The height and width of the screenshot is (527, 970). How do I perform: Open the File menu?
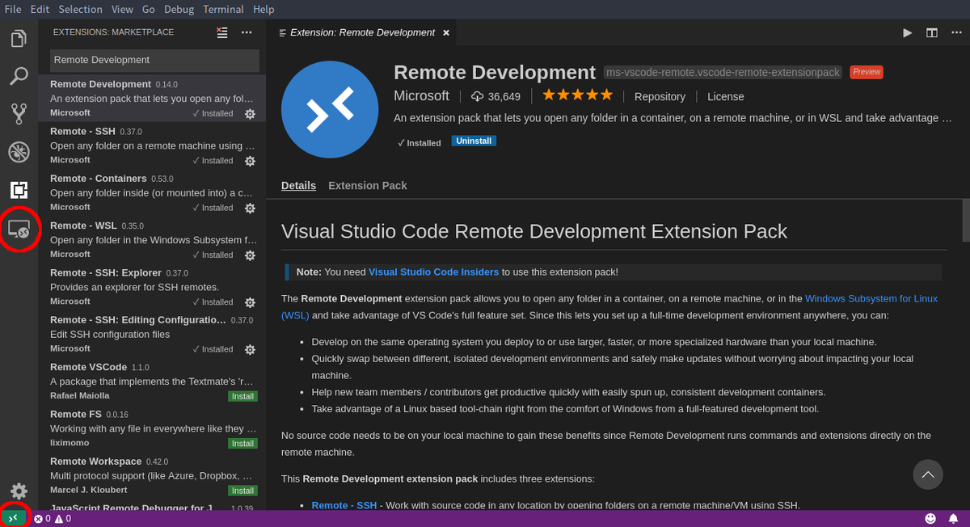pyautogui.click(x=13, y=9)
